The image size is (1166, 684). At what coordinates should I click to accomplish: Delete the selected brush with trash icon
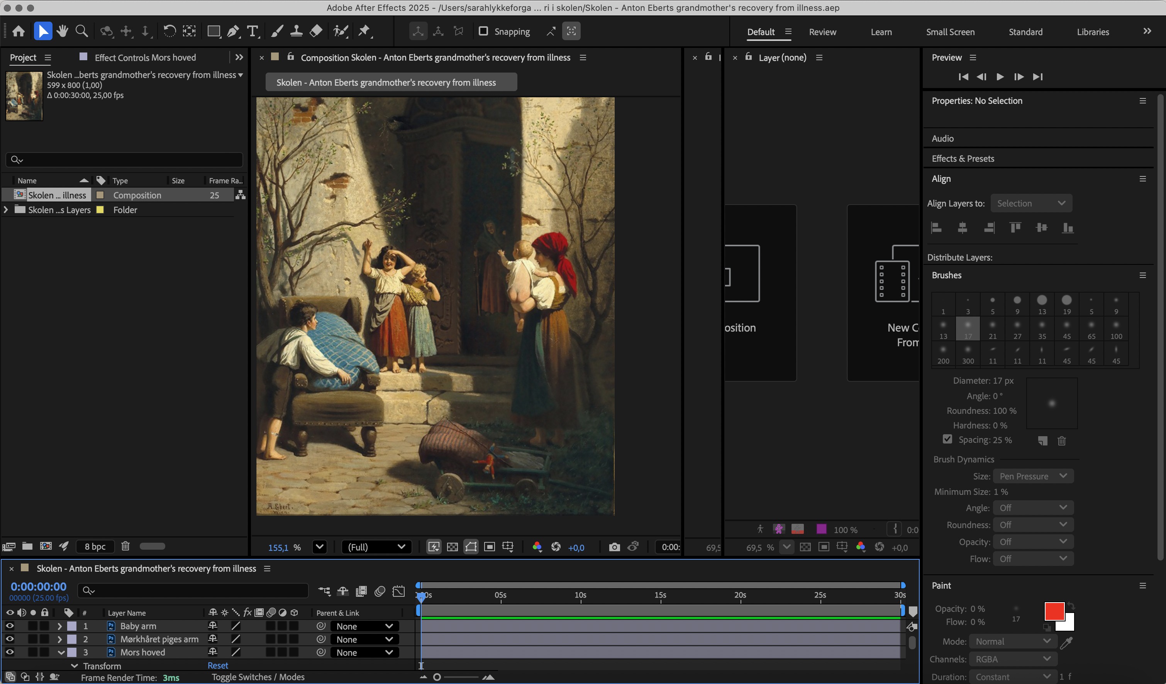coord(1061,441)
